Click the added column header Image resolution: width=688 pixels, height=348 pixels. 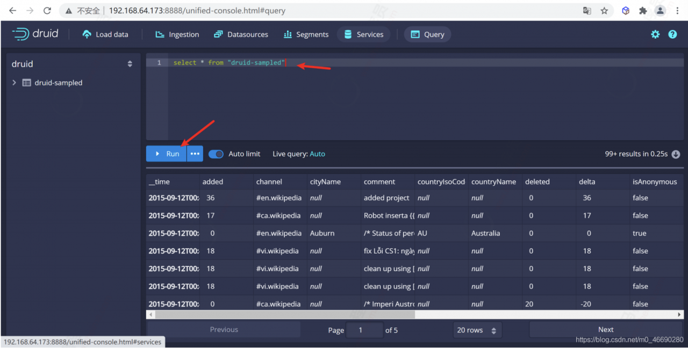pyautogui.click(x=226, y=182)
